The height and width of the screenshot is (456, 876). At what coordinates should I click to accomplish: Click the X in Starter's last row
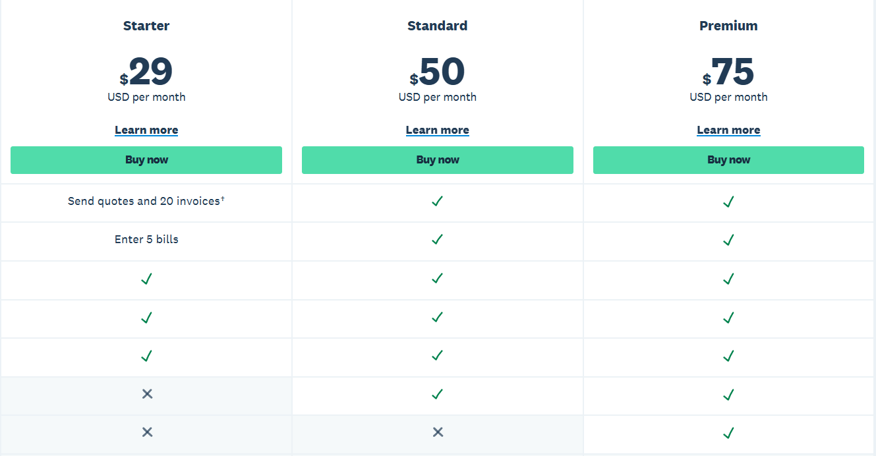pos(146,433)
